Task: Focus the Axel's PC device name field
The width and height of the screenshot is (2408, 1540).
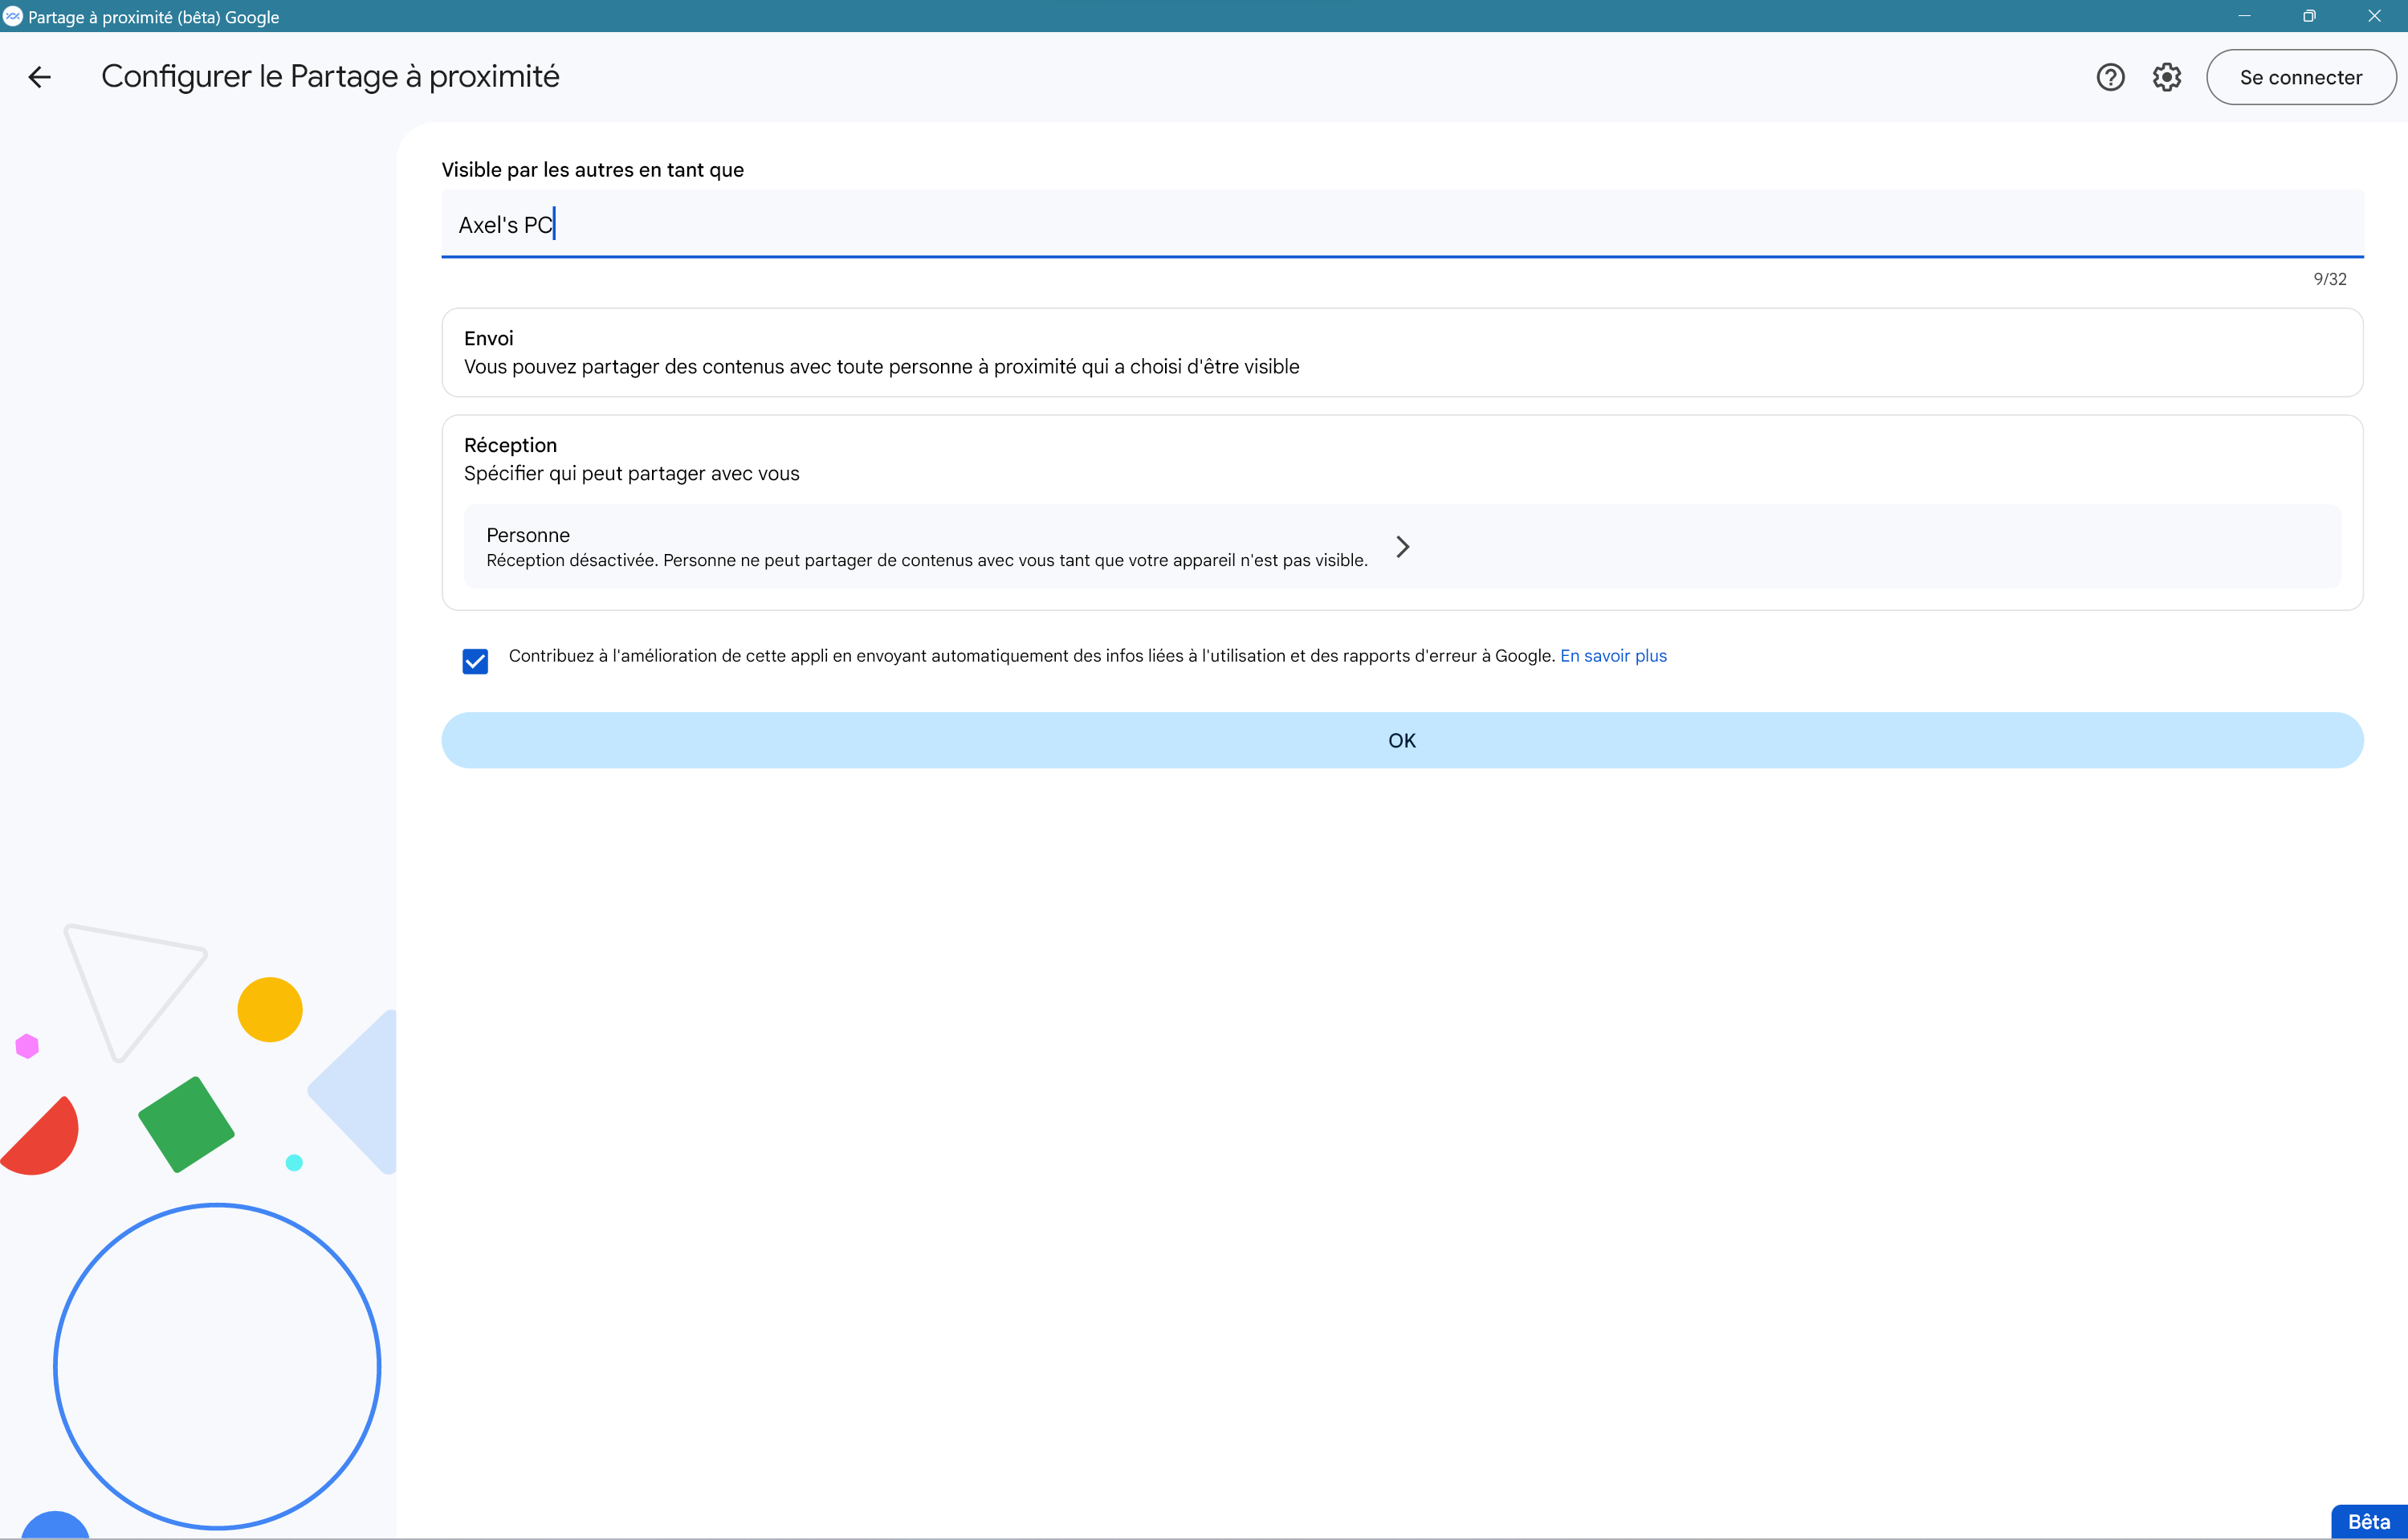Action: tap(1401, 224)
